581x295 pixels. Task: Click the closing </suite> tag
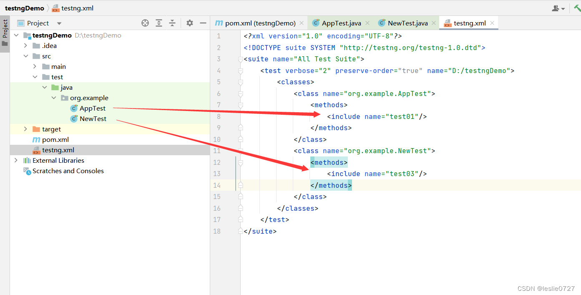point(260,231)
